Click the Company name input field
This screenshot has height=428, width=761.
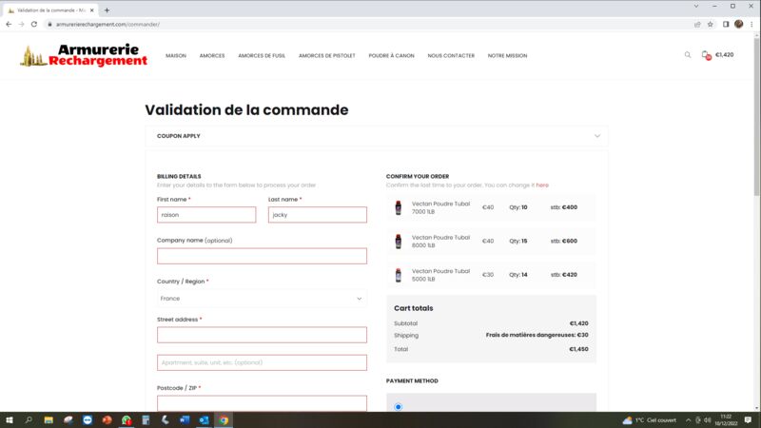pyautogui.click(x=262, y=256)
